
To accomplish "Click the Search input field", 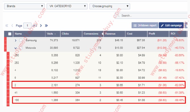I will (151, 16).
